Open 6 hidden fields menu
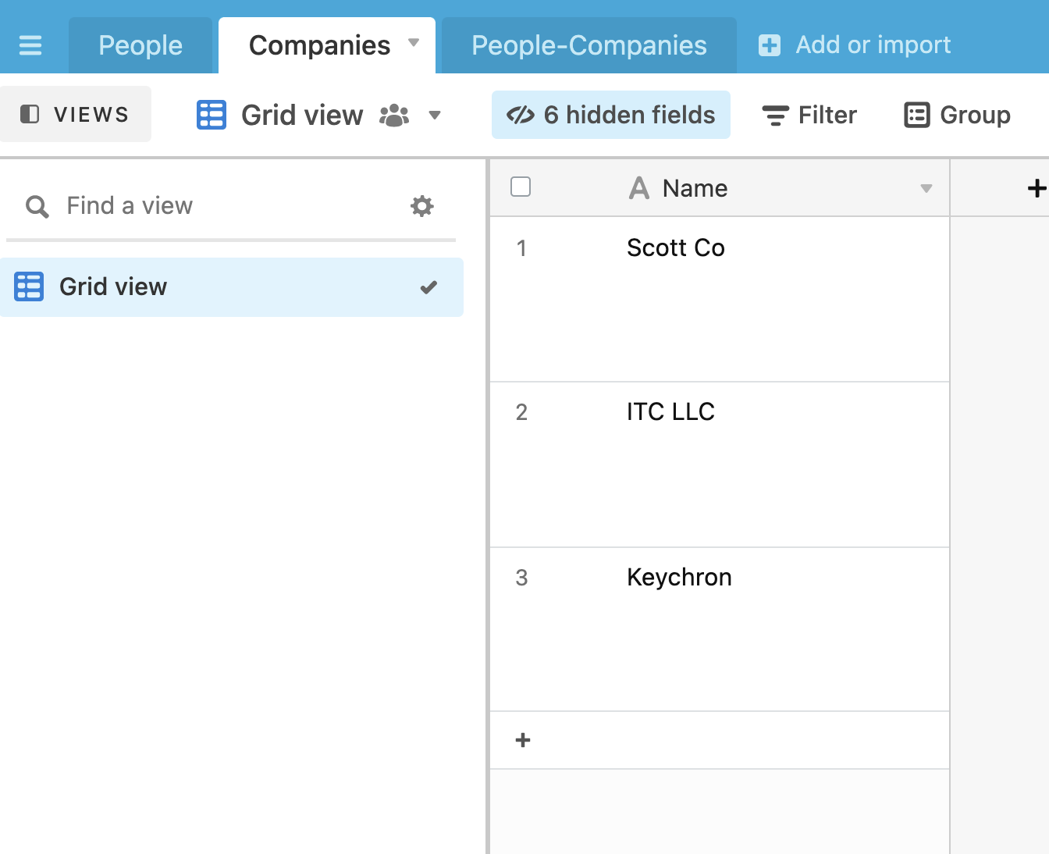Image resolution: width=1049 pixels, height=854 pixels. (611, 115)
